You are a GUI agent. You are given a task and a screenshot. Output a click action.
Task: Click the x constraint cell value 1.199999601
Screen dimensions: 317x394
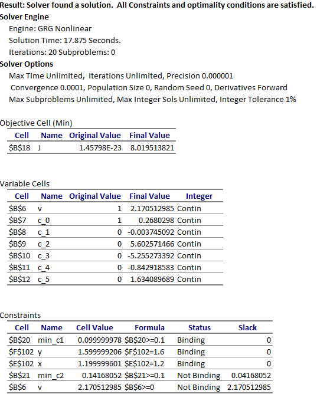100,363
